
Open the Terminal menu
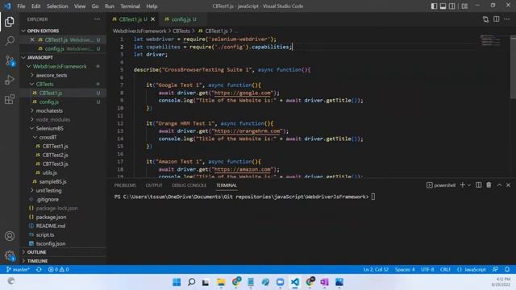(x=130, y=6)
